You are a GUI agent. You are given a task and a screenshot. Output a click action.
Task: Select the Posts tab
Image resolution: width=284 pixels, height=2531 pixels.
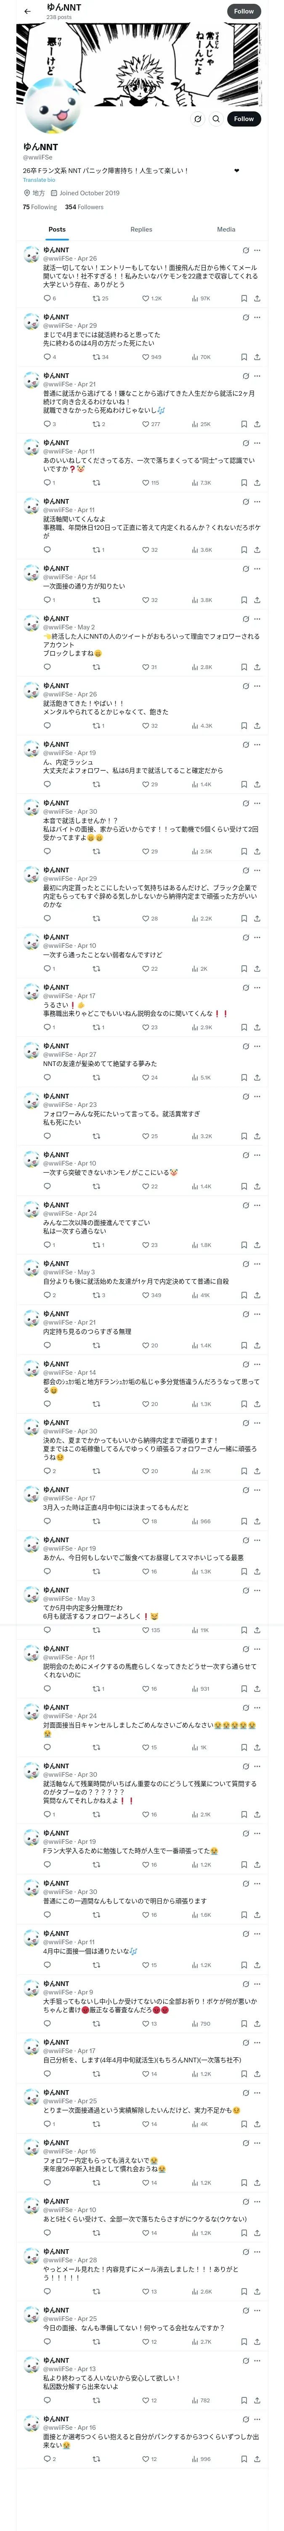[57, 229]
